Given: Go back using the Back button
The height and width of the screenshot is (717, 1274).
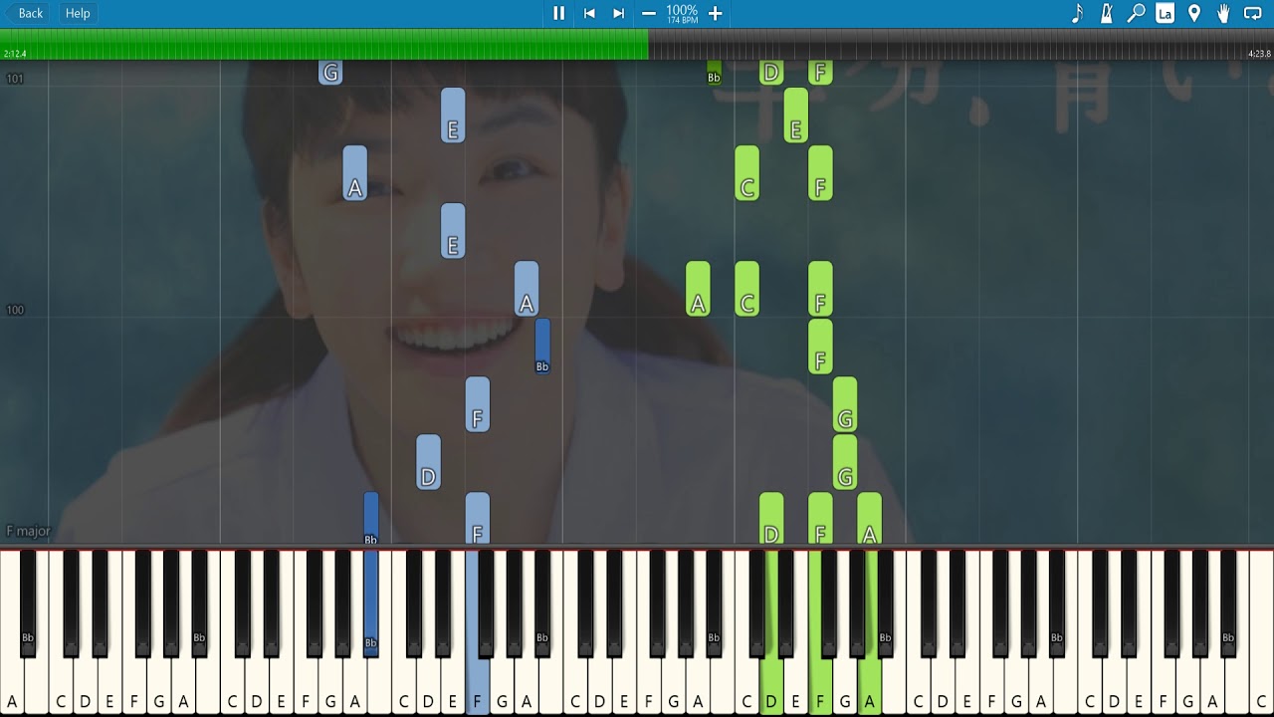Looking at the screenshot, I should pos(26,13).
